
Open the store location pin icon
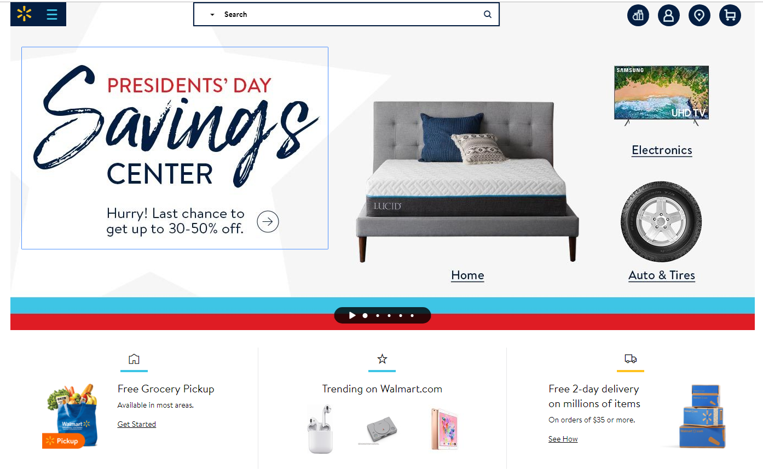700,15
